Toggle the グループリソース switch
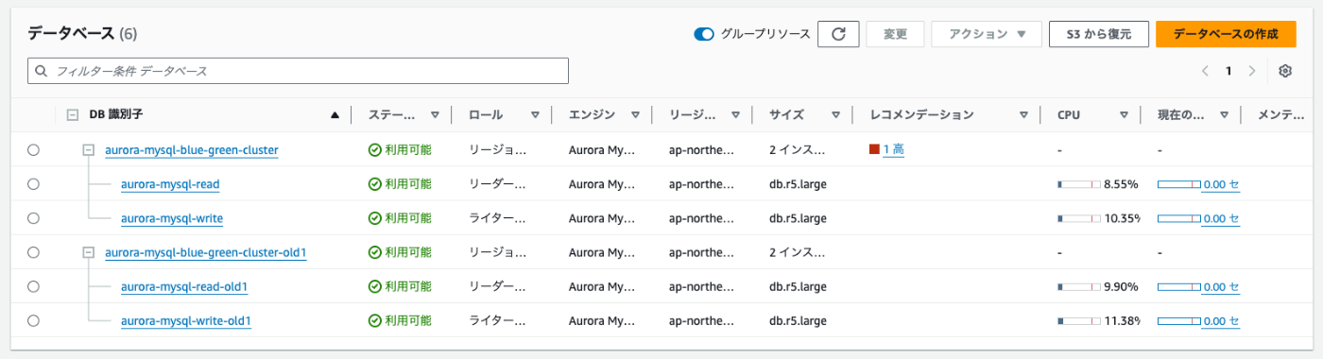1323x359 pixels. pos(704,34)
